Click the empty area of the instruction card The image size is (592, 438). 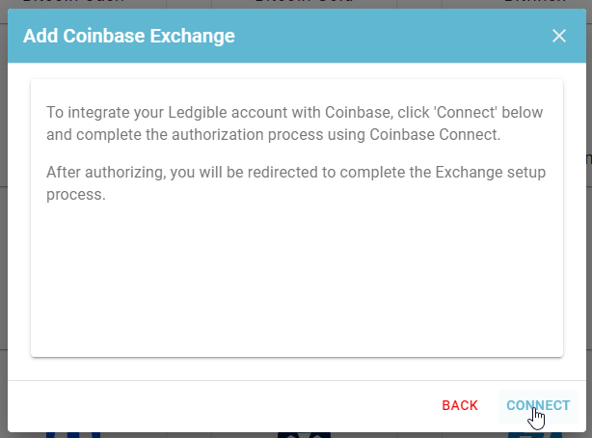point(297,280)
